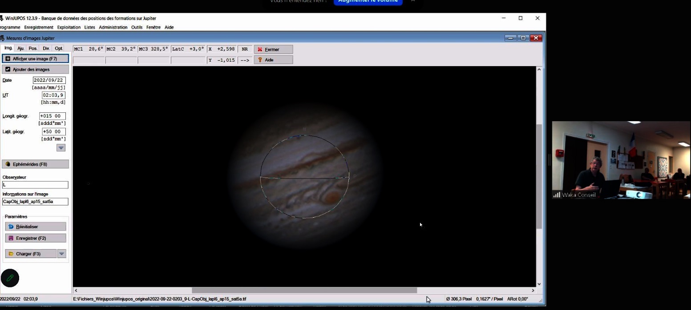
Task: Open help via the Aide button with question mark
Action: coord(273,60)
